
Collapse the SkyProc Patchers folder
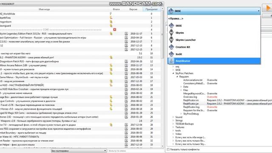[173, 74]
